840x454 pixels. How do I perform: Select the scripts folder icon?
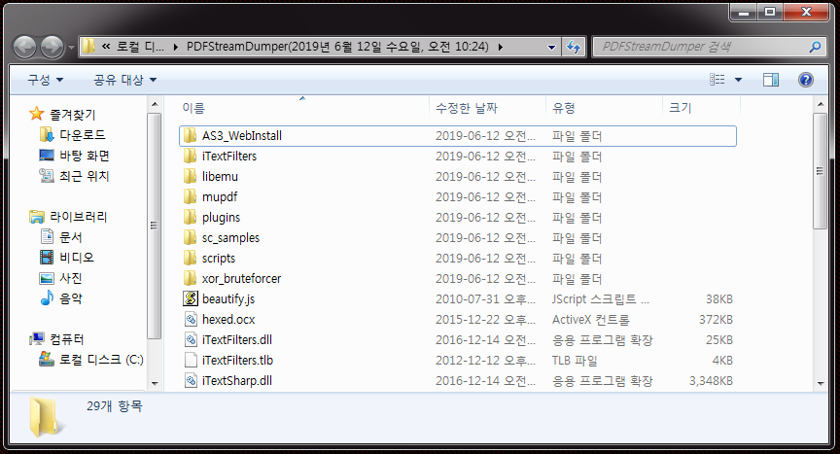tap(191, 258)
